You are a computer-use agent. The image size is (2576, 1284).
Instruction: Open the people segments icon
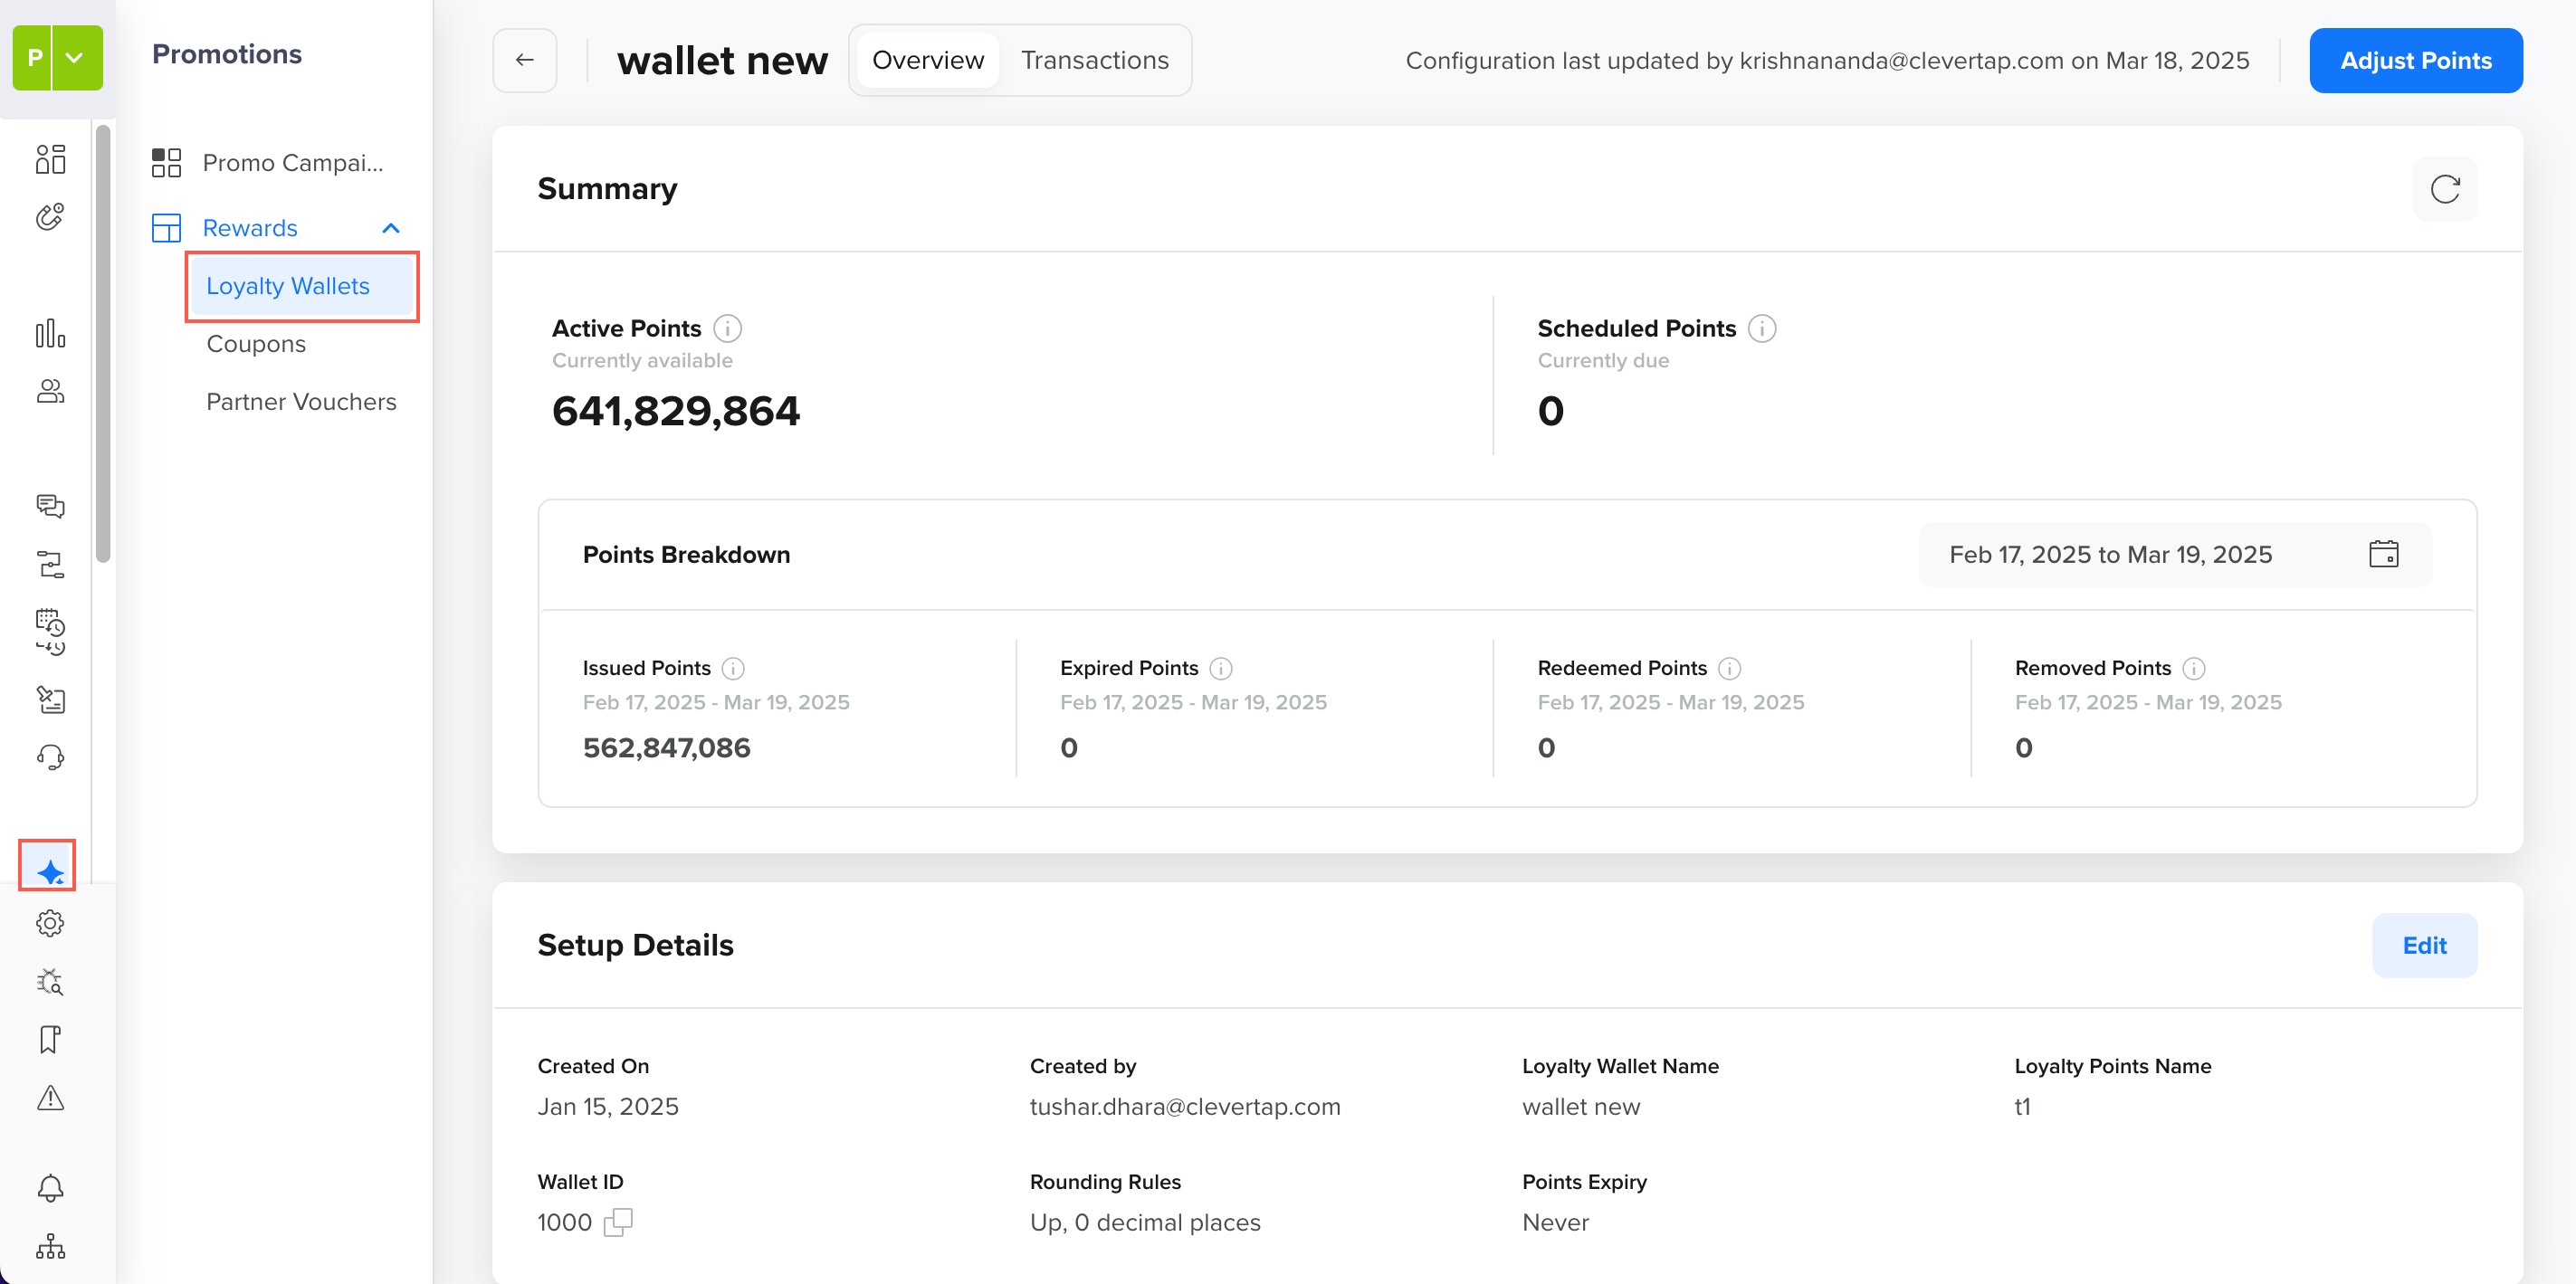49,391
